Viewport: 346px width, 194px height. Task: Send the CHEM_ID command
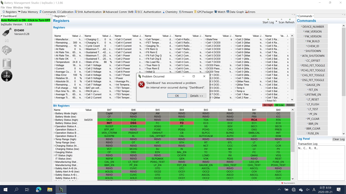click(x=313, y=46)
